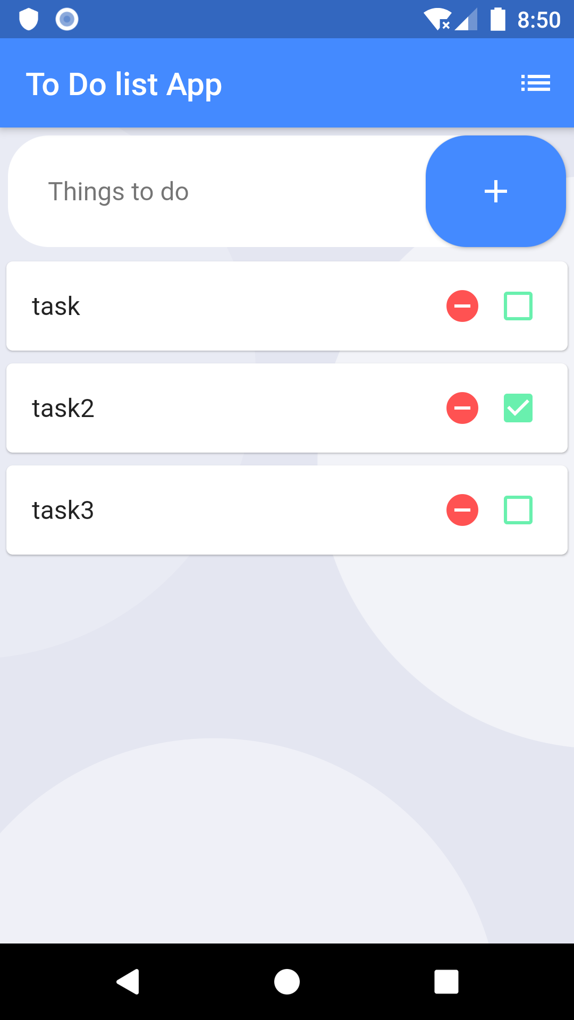Focus the Things to do input field
The height and width of the screenshot is (1020, 574).
[218, 191]
